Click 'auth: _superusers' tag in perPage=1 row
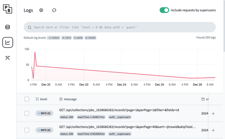225x139 pixels. (x=120, y=117)
